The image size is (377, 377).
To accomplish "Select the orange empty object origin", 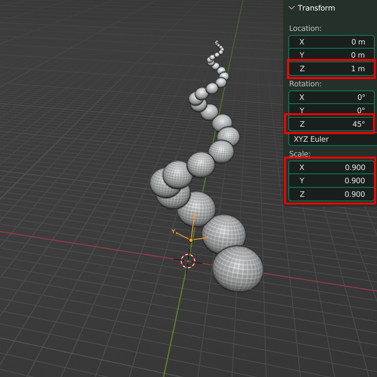I will pos(191,240).
